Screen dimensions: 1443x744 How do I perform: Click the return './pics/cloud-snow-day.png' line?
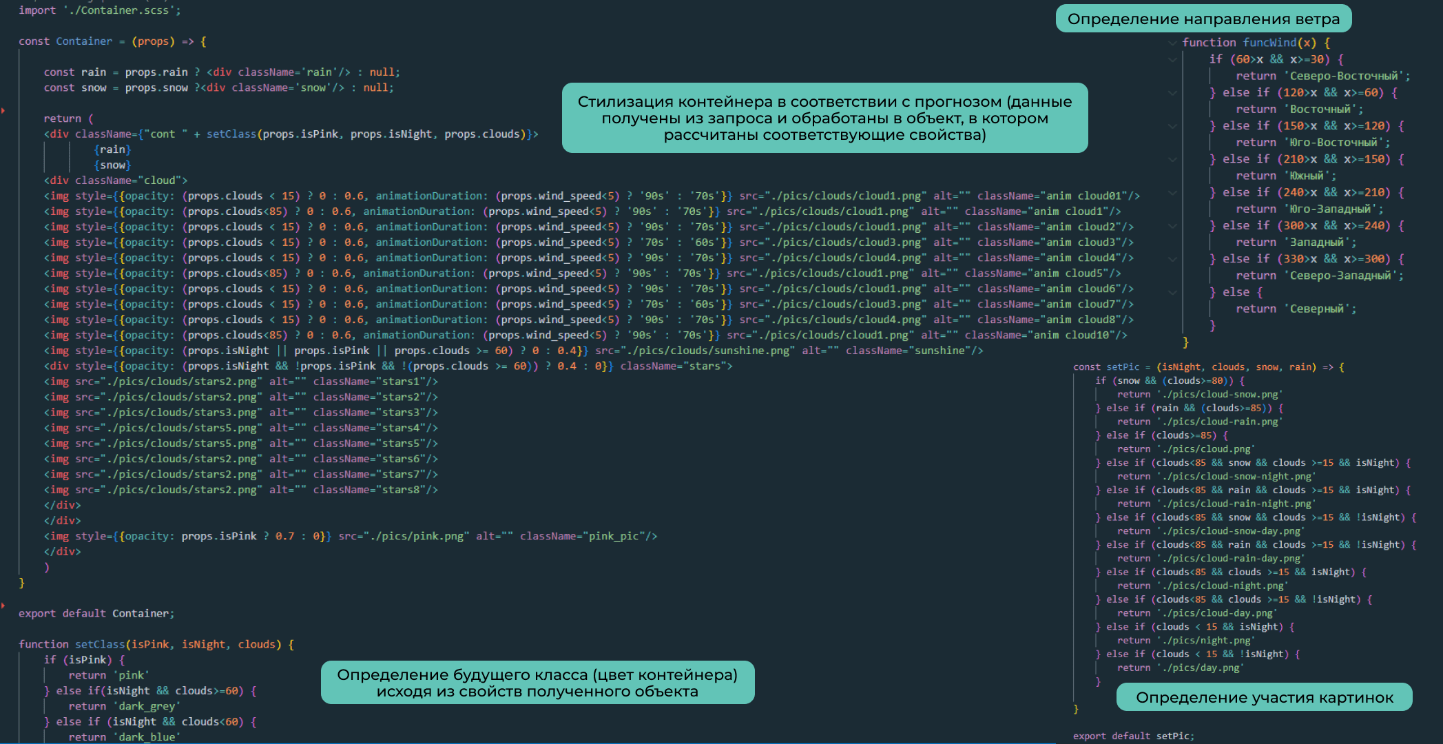1211,531
